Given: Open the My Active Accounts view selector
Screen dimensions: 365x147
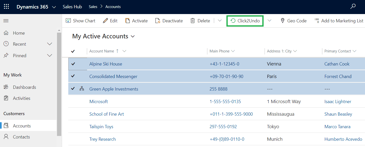Looking at the screenshot, I should point(103,36).
